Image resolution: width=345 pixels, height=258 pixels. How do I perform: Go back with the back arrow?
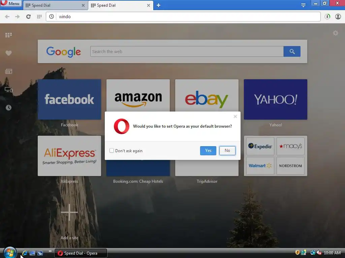pyautogui.click(x=7, y=17)
